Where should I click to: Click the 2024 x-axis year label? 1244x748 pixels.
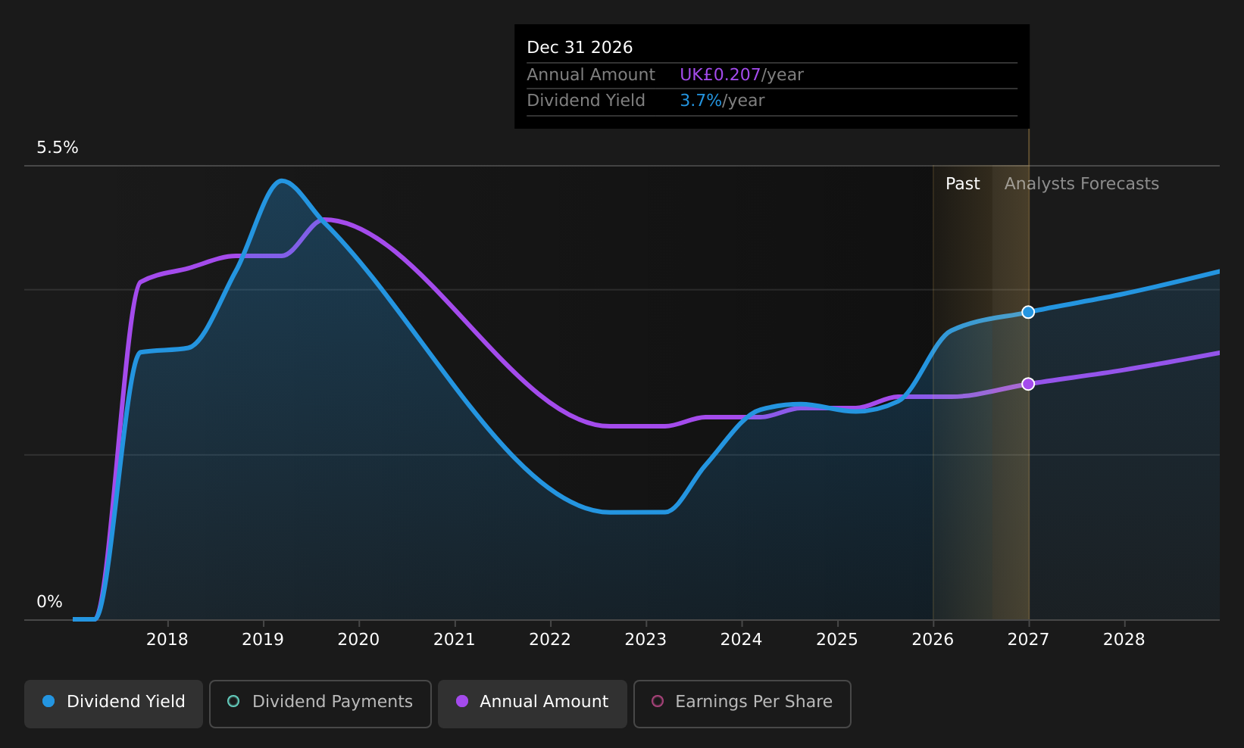click(x=742, y=640)
